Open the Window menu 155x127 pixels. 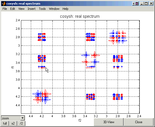tap(54, 9)
